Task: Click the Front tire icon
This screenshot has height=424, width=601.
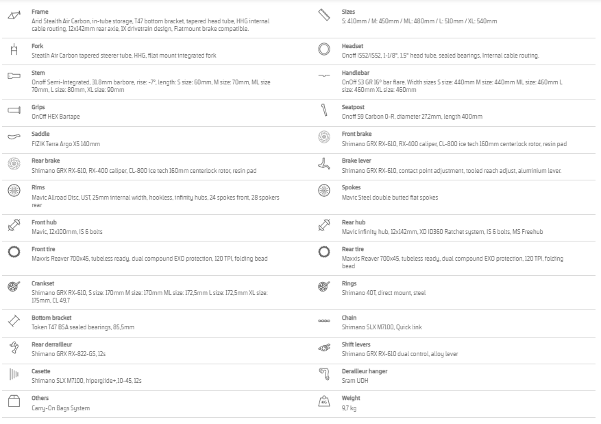Action: click(x=14, y=252)
